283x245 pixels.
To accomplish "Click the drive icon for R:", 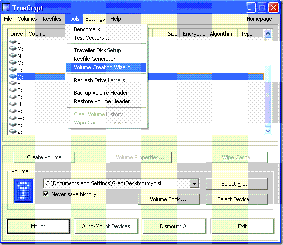I will [13, 83].
